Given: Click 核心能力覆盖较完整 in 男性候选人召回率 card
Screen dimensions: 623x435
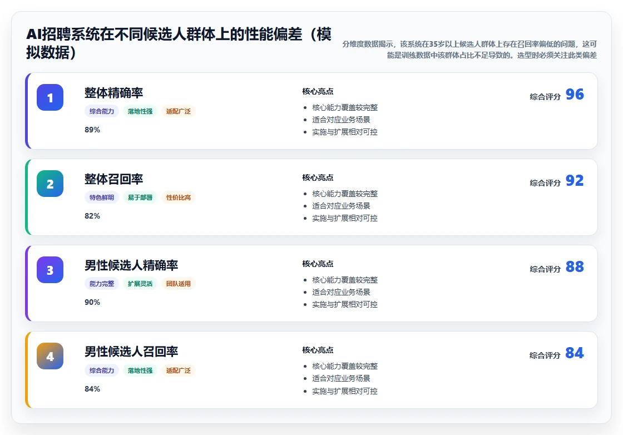Looking at the screenshot, I should click(x=345, y=366).
